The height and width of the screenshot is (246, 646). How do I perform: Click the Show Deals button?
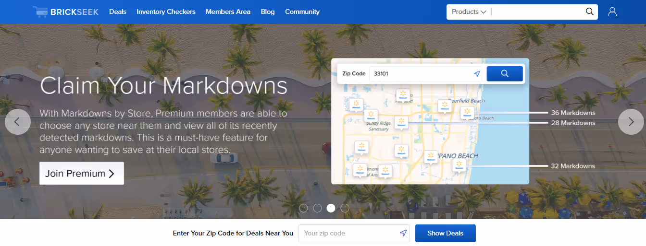pyautogui.click(x=446, y=233)
